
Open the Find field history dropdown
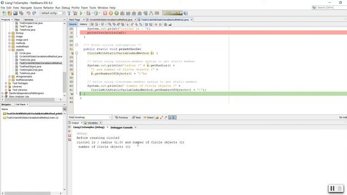[x=110, y=118]
